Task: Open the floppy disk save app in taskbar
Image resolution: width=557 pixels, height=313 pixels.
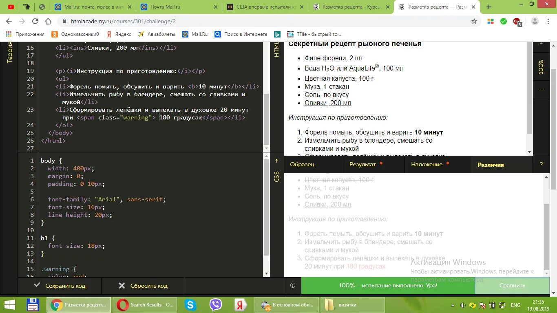Action: click(x=33, y=305)
